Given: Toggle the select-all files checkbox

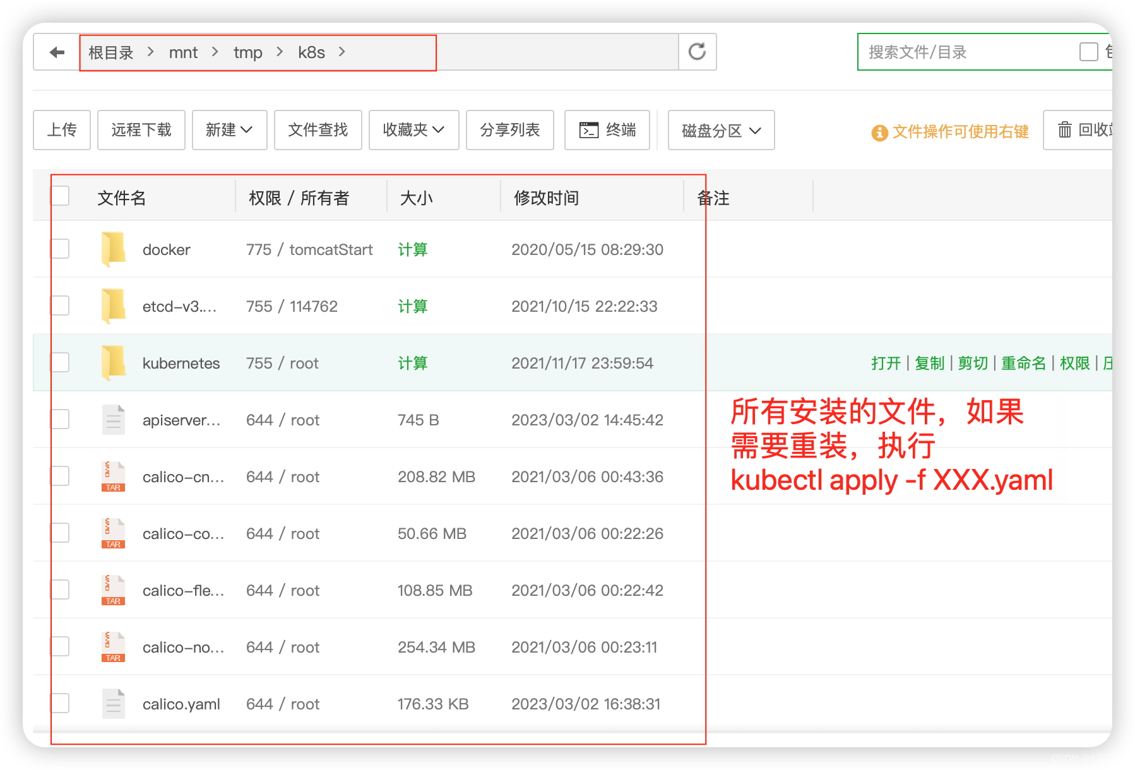Looking at the screenshot, I should pos(59,196).
